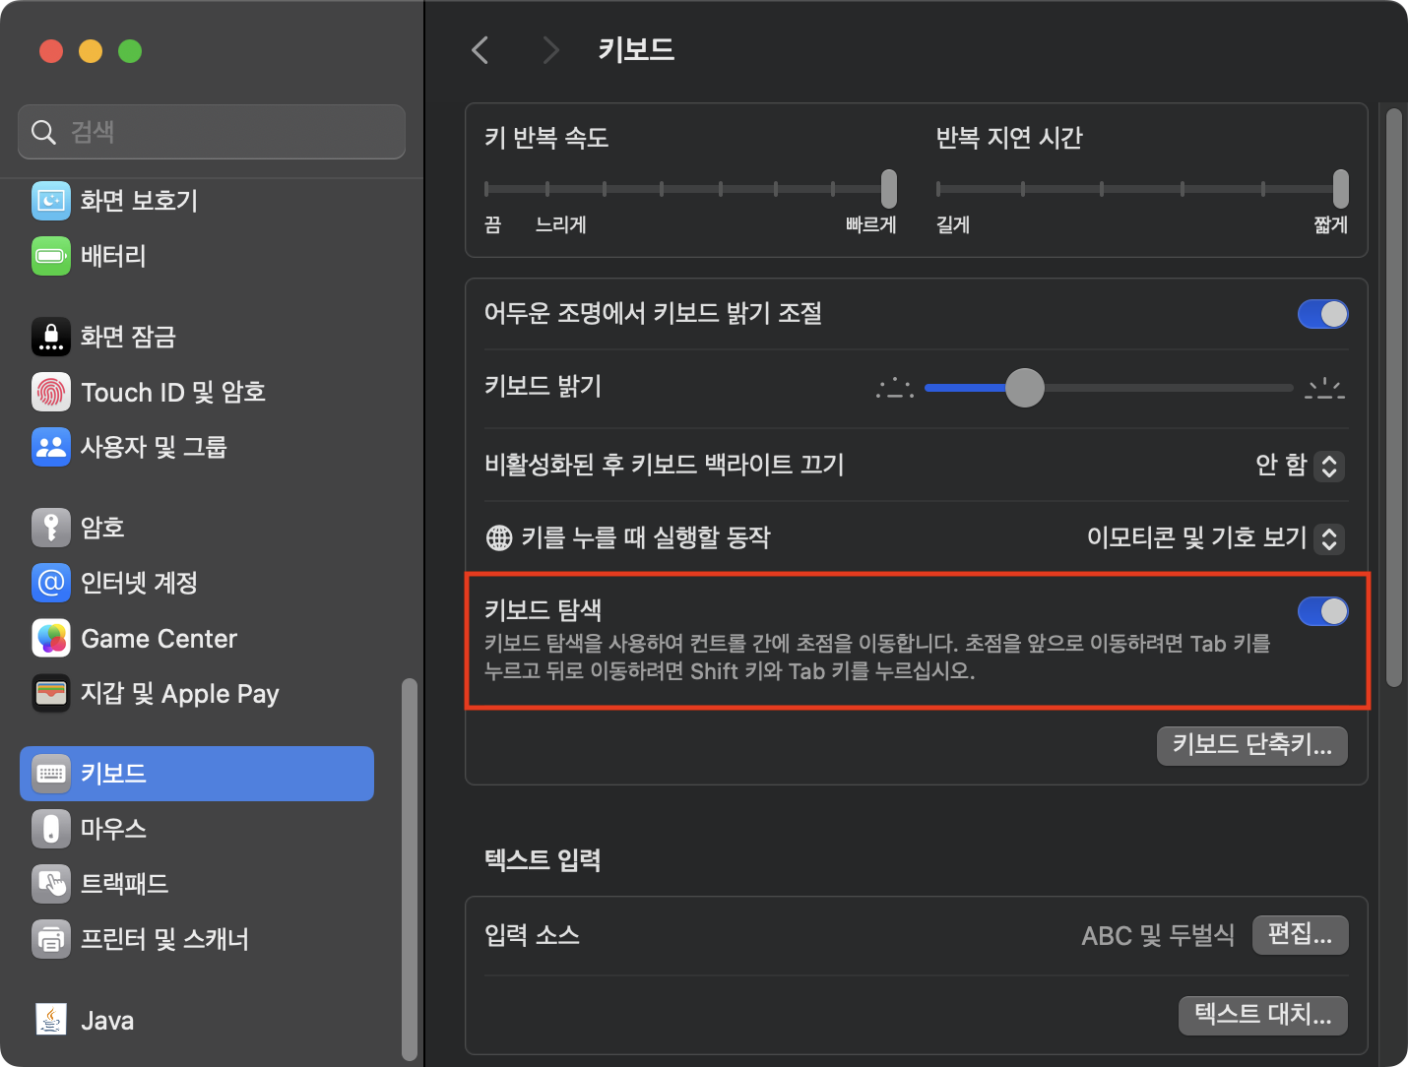Click the Java coffee cup icon
1408x1067 pixels.
pos(51,1020)
